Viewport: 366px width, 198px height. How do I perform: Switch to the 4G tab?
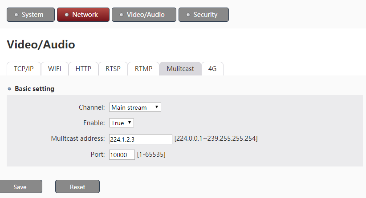pyautogui.click(x=212, y=69)
